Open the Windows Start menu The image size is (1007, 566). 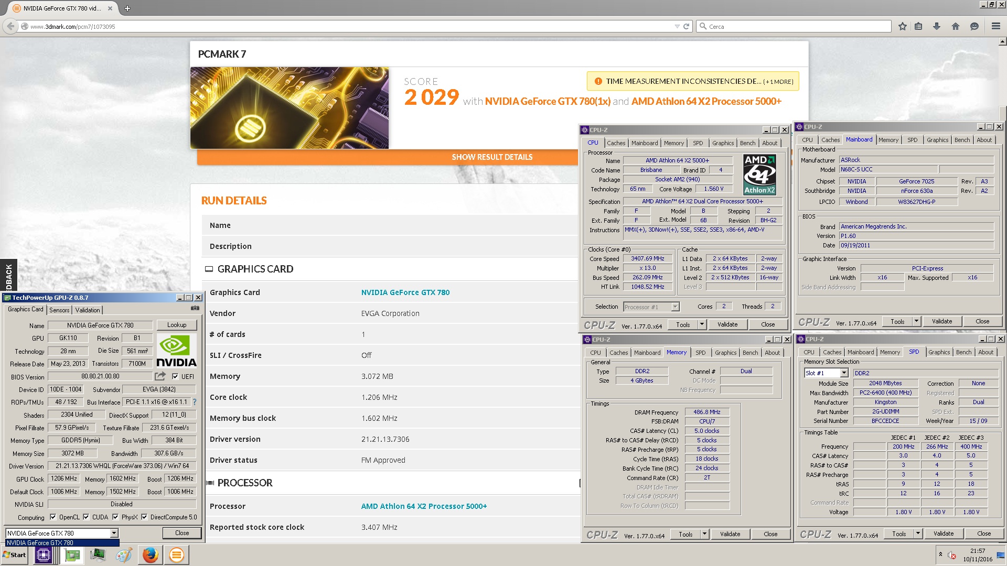pyautogui.click(x=15, y=555)
